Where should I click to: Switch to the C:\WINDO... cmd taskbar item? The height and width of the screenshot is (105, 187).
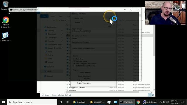tap(127, 102)
